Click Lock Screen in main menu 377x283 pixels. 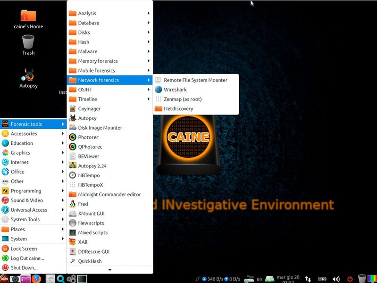point(24,249)
